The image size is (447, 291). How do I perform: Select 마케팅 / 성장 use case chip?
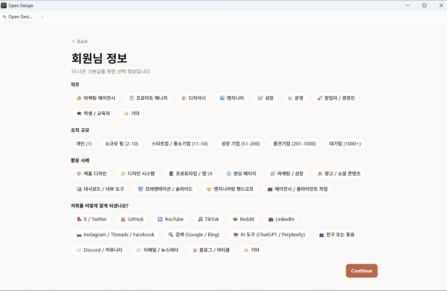tap(287, 174)
